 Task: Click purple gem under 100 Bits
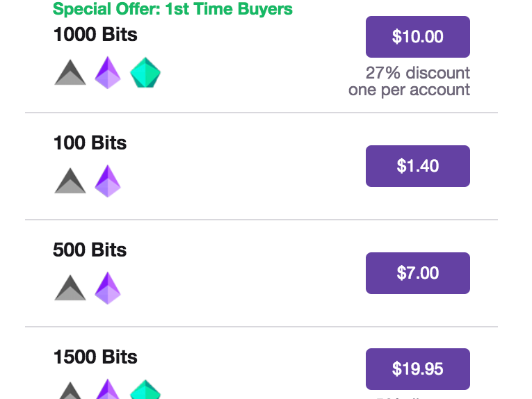108,181
